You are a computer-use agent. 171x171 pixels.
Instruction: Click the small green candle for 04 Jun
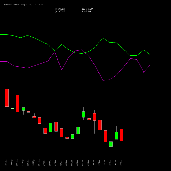tap(73, 136)
